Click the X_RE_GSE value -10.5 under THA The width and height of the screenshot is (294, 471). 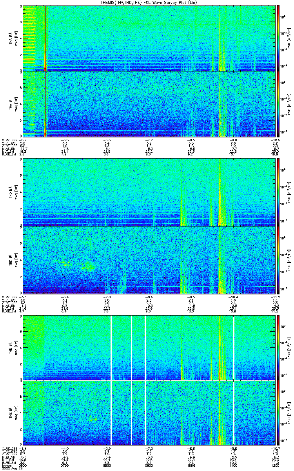(275, 139)
